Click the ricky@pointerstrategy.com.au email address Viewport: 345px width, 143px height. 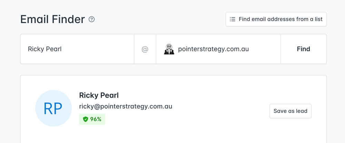coord(126,106)
